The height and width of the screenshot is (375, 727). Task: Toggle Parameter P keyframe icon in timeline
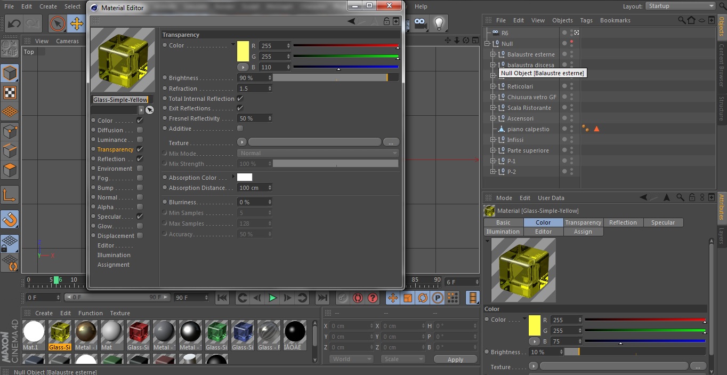[438, 298]
